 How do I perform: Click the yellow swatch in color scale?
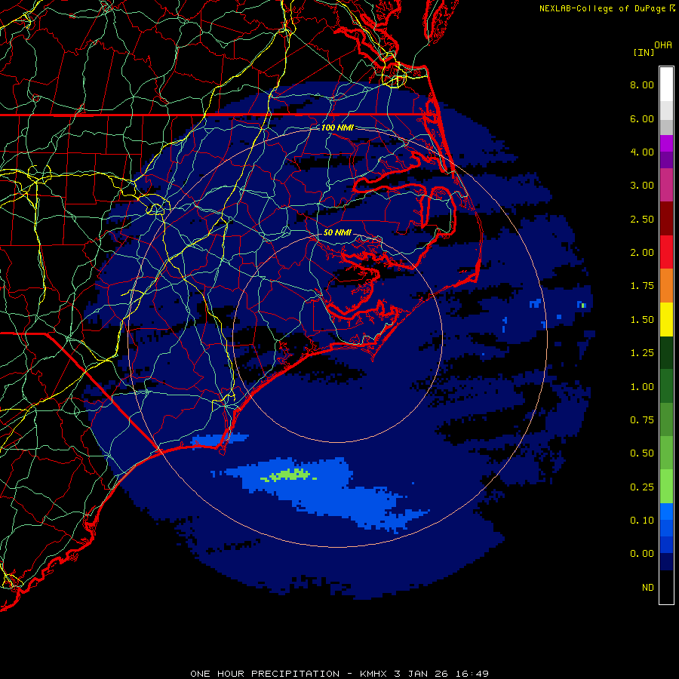666,320
